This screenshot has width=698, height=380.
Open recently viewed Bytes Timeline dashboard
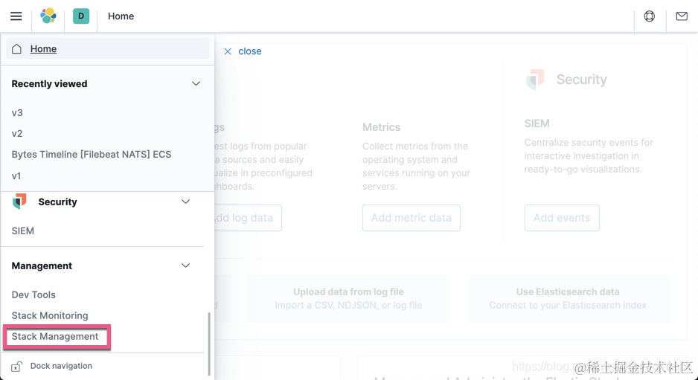tap(92, 155)
